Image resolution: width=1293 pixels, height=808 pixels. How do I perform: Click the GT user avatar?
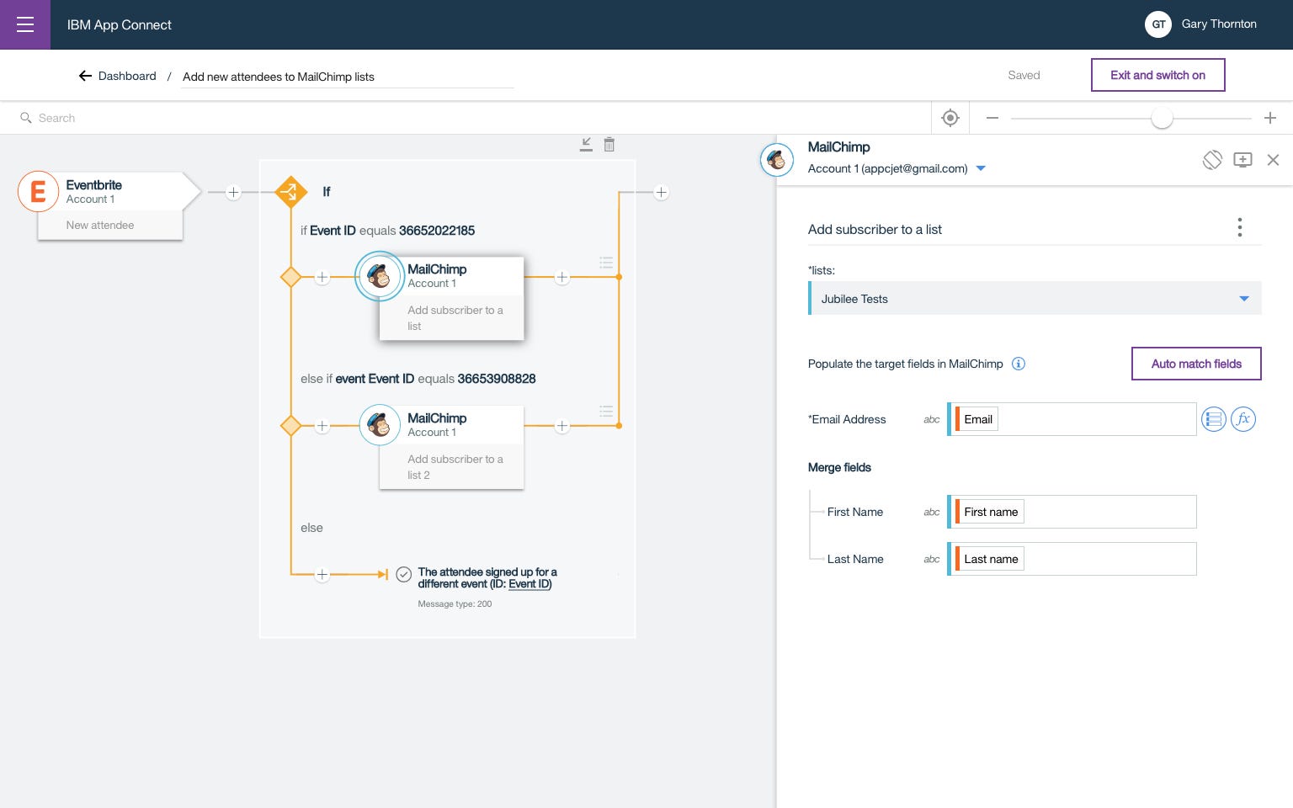click(x=1158, y=24)
